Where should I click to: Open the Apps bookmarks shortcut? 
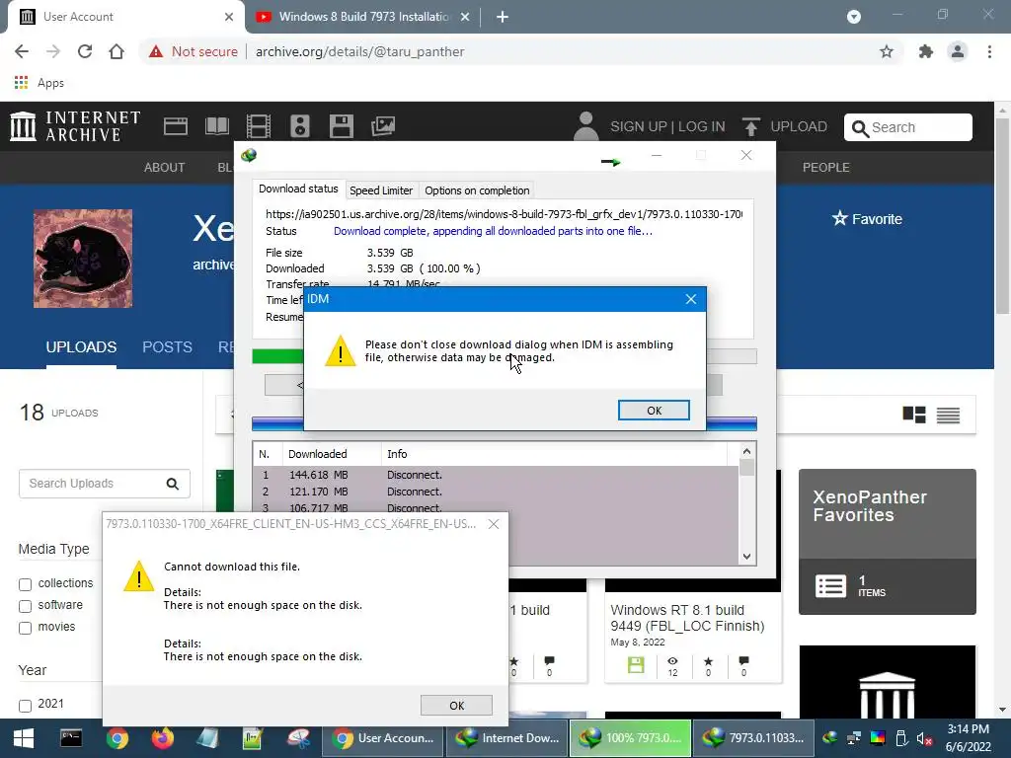pyautogui.click(x=39, y=83)
